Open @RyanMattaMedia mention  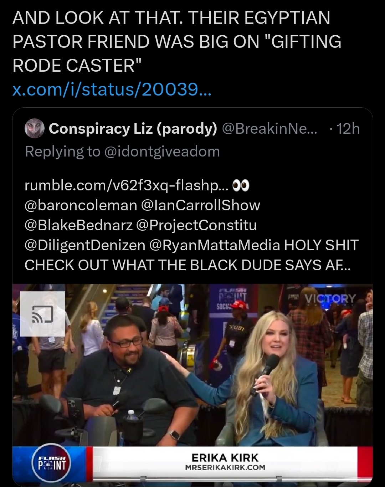pos(215,245)
